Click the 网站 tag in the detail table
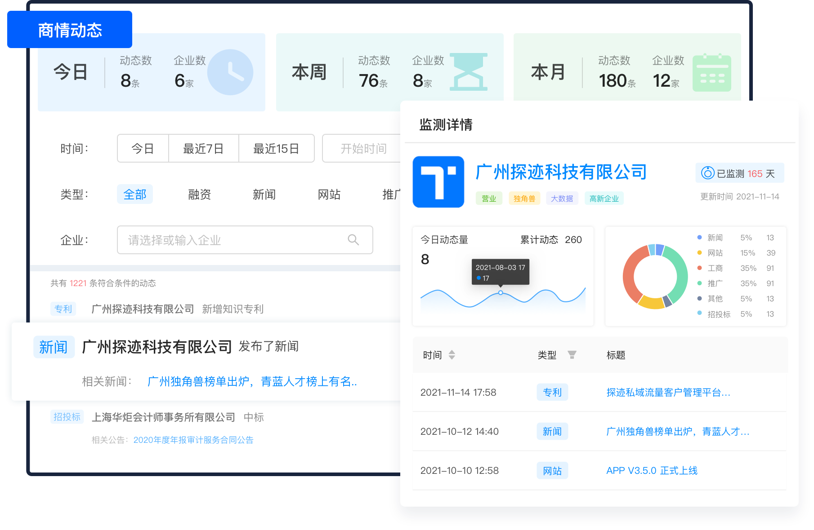The height and width of the screenshot is (530, 814). pos(552,470)
